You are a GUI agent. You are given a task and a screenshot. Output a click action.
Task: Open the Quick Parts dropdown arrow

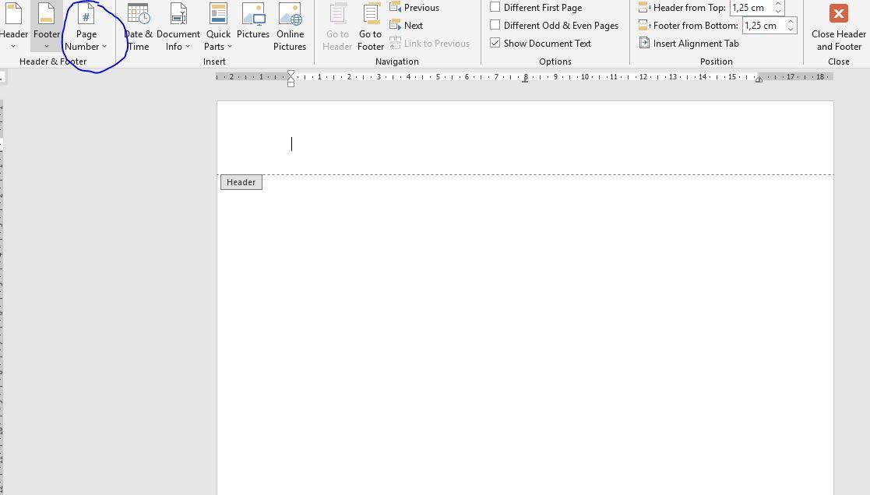229,46
